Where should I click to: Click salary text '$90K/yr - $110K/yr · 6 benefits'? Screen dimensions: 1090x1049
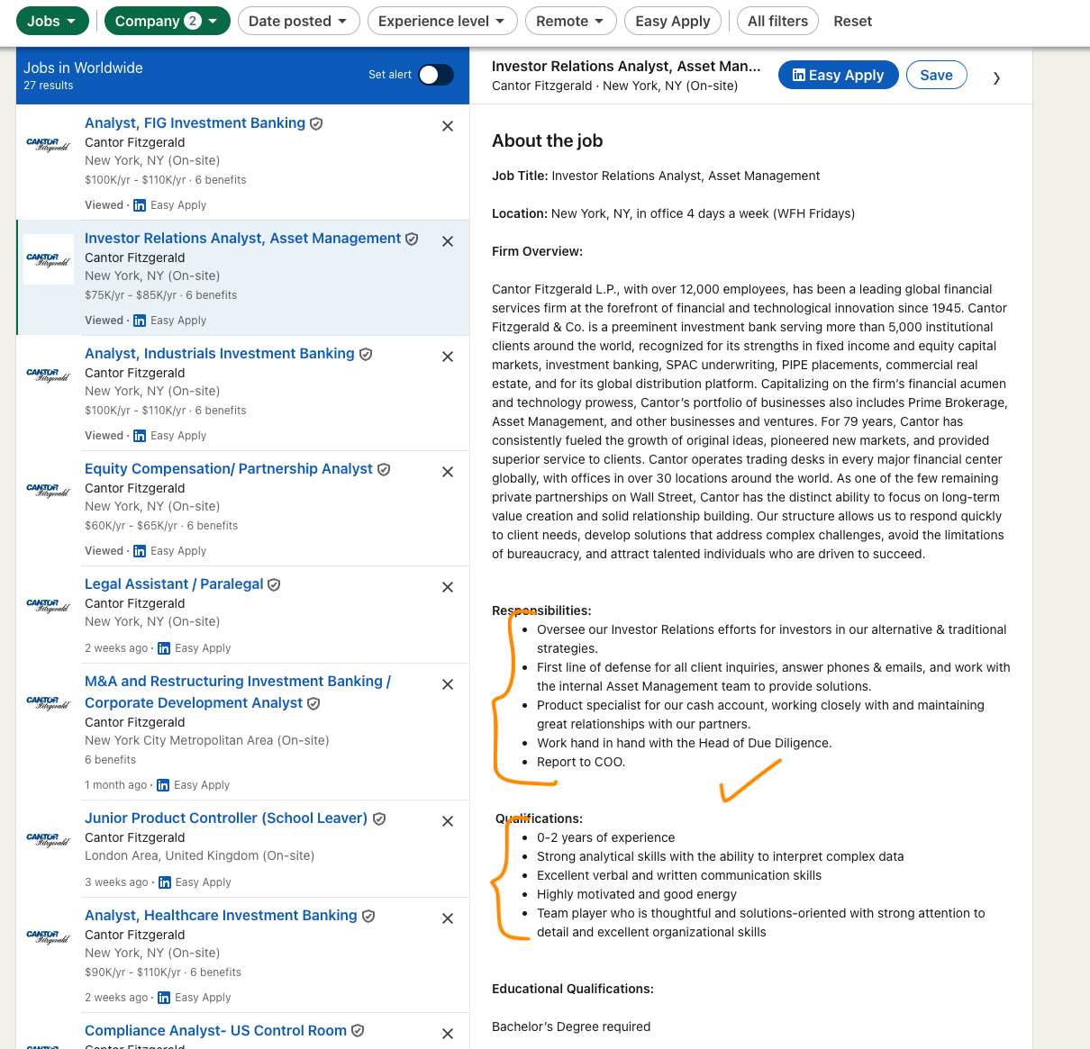tap(163, 972)
